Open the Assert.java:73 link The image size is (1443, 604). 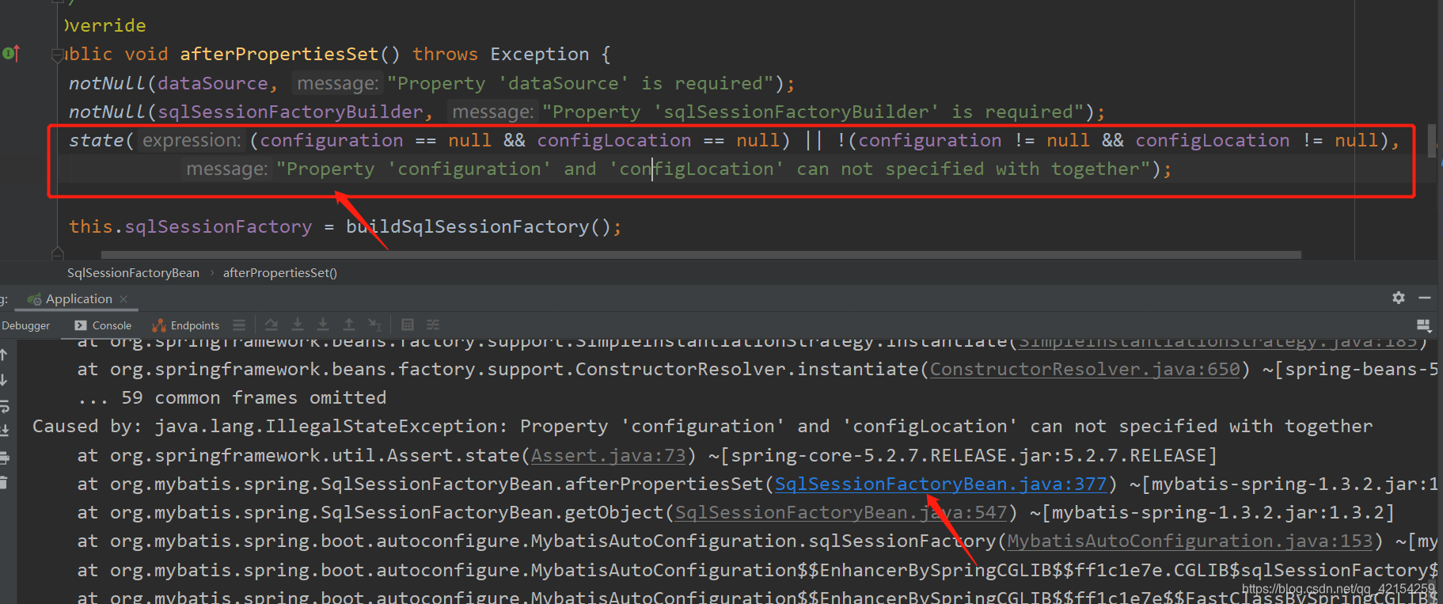click(x=608, y=455)
